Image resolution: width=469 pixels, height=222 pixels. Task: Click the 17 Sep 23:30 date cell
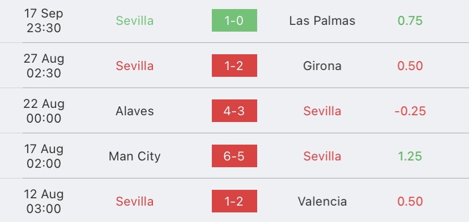pyautogui.click(x=44, y=20)
